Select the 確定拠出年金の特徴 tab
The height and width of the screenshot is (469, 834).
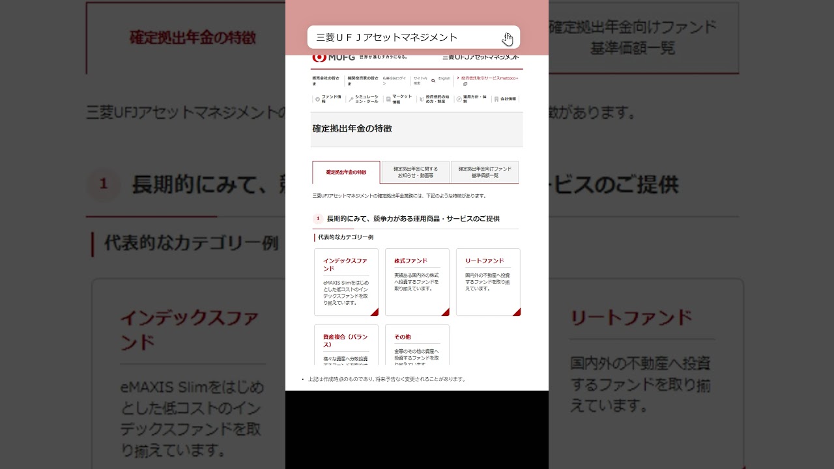346,173
